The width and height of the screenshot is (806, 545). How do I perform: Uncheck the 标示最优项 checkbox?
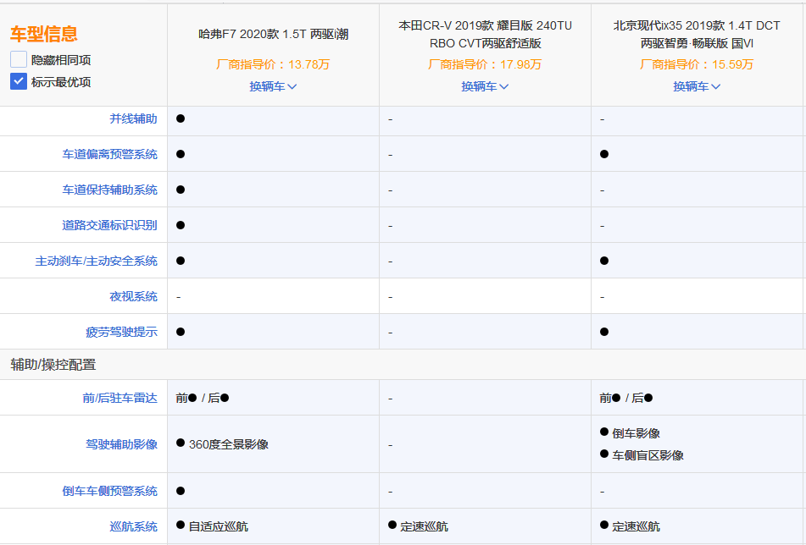[x=19, y=82]
